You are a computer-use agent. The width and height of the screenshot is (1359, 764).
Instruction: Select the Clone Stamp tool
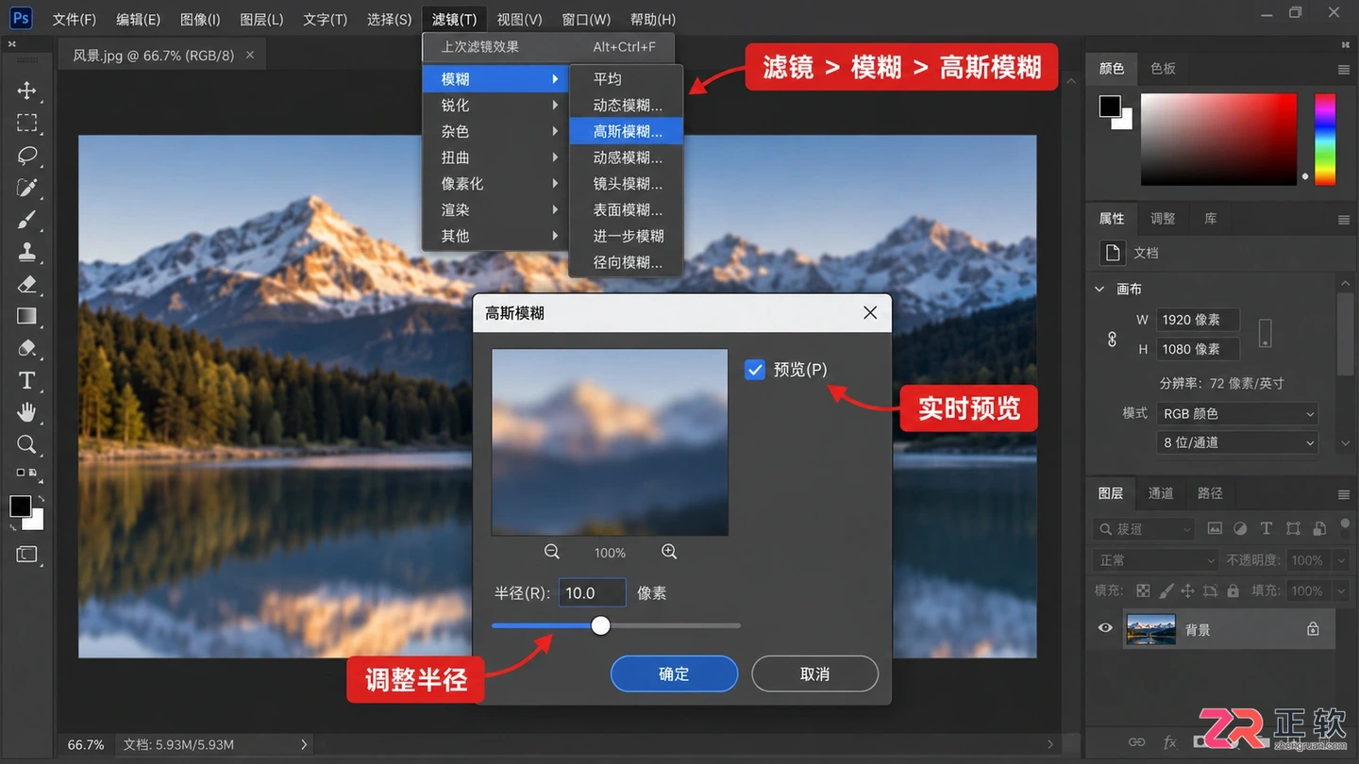point(26,252)
